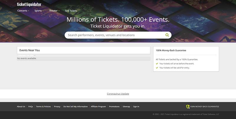Screen dimensions: 236x119
Task: Open the Promotions footer link
Action: pos(114,107)
